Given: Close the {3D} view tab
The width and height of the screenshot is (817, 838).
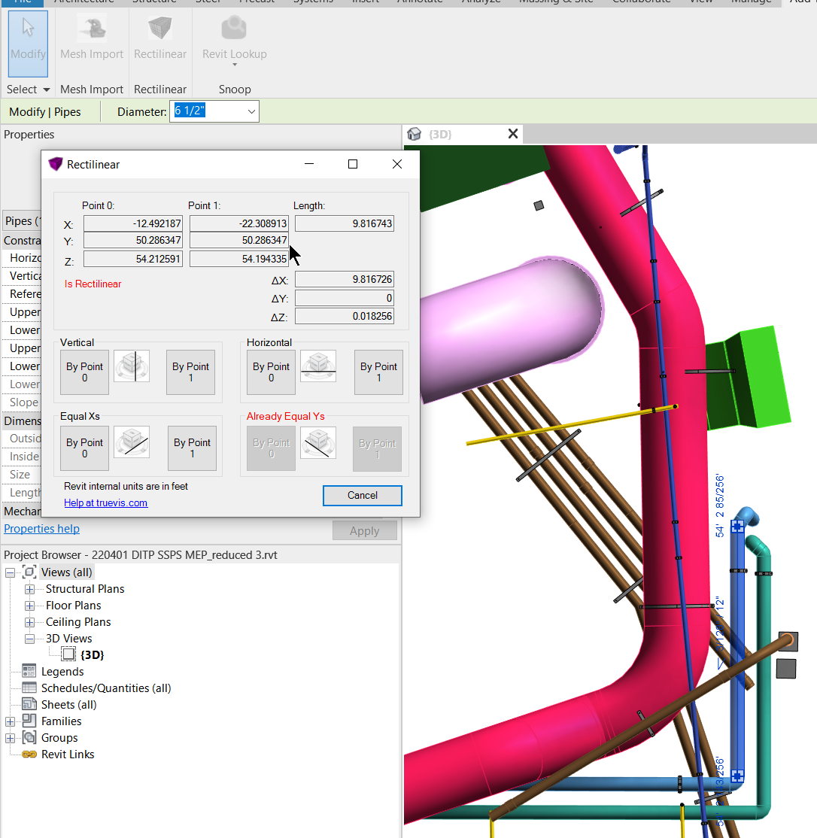Looking at the screenshot, I should pos(513,134).
